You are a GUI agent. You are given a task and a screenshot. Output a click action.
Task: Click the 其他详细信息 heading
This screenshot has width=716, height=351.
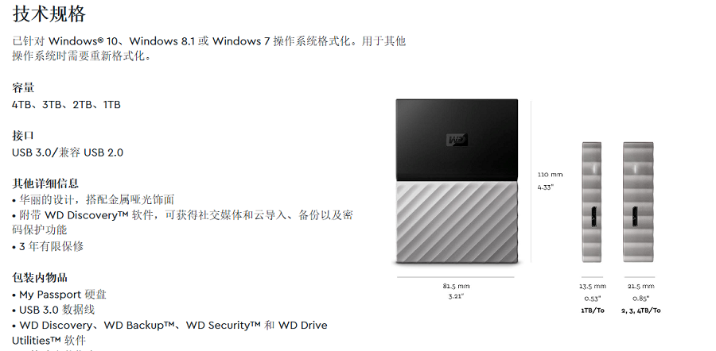tap(45, 183)
